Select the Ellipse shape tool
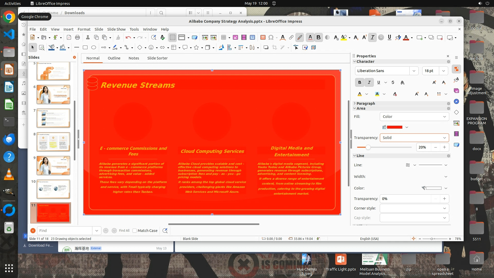The height and width of the screenshot is (278, 494). (94, 47)
